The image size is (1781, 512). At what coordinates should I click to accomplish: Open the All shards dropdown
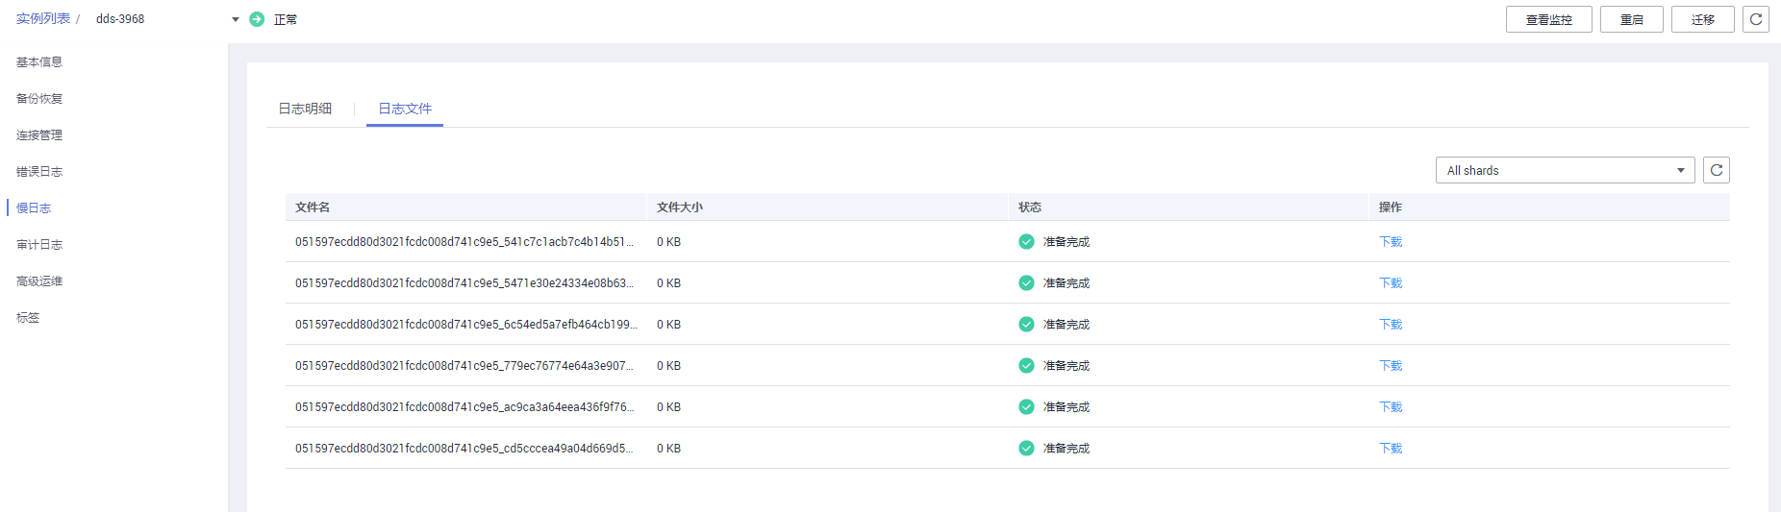[x=1564, y=170]
